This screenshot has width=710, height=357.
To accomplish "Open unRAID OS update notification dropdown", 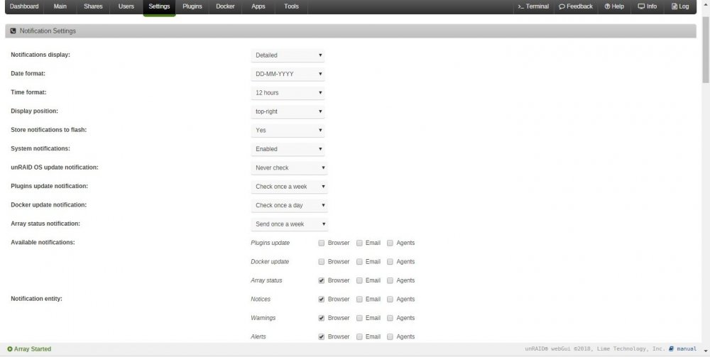I will pos(290,168).
